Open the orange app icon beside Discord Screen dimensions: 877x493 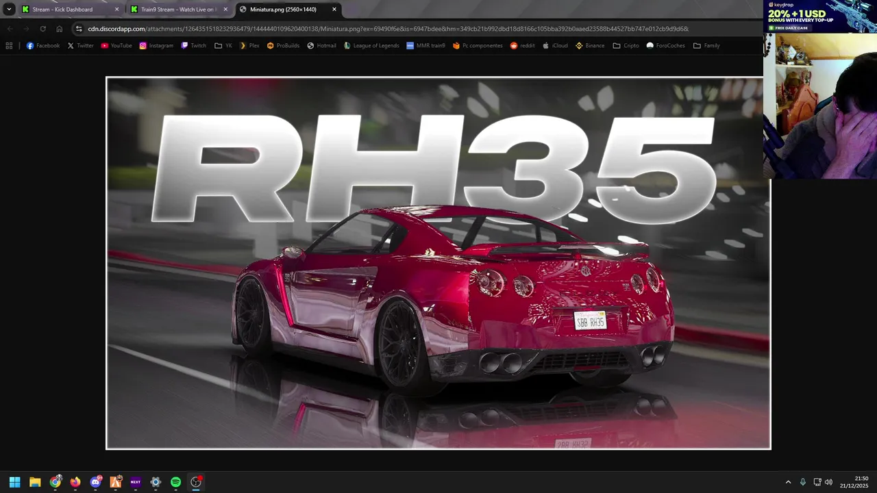tap(115, 482)
